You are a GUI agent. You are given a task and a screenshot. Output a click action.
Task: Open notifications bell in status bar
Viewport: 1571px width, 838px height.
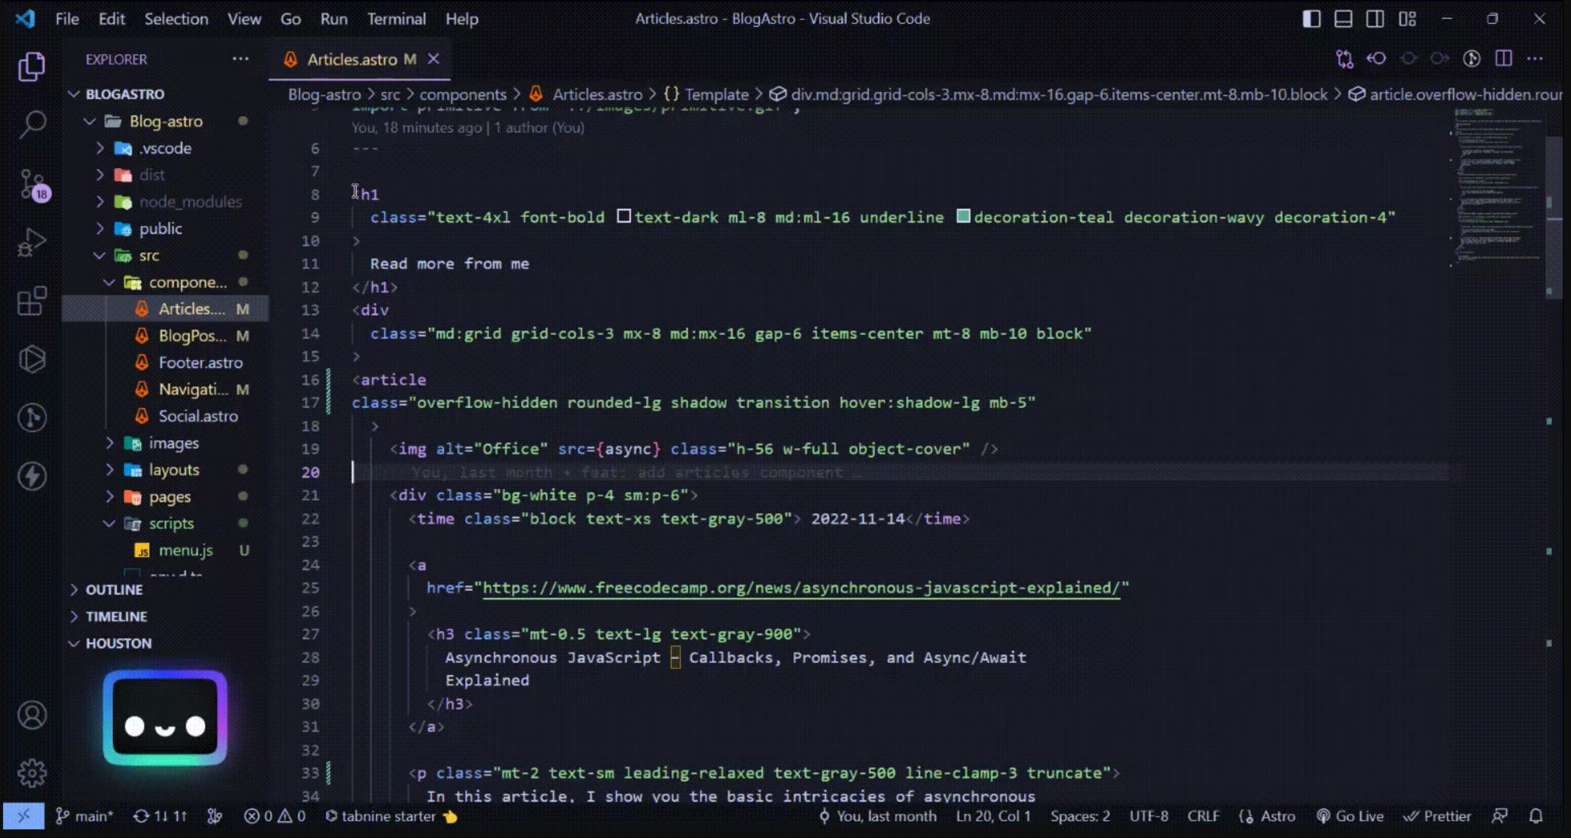tap(1535, 816)
